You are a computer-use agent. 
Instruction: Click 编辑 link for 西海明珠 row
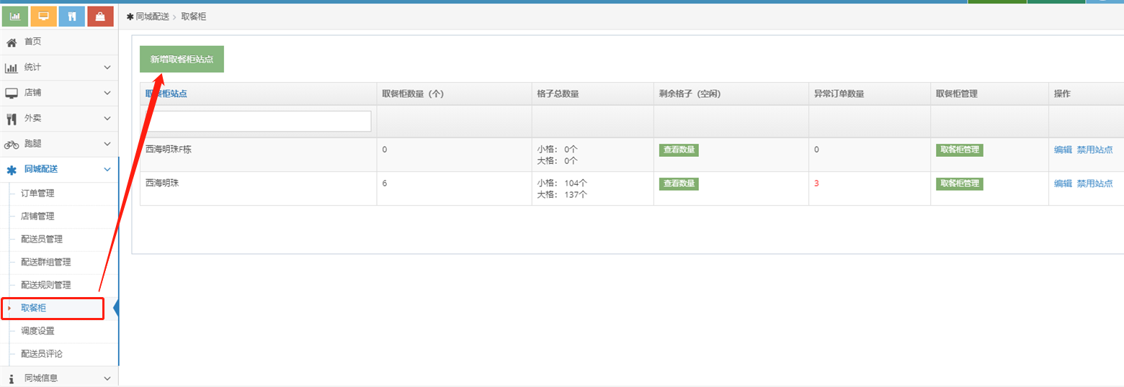coord(1063,183)
